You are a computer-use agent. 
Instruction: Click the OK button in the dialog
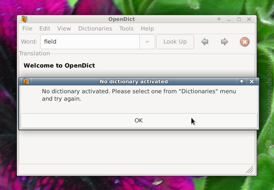pos(139,120)
